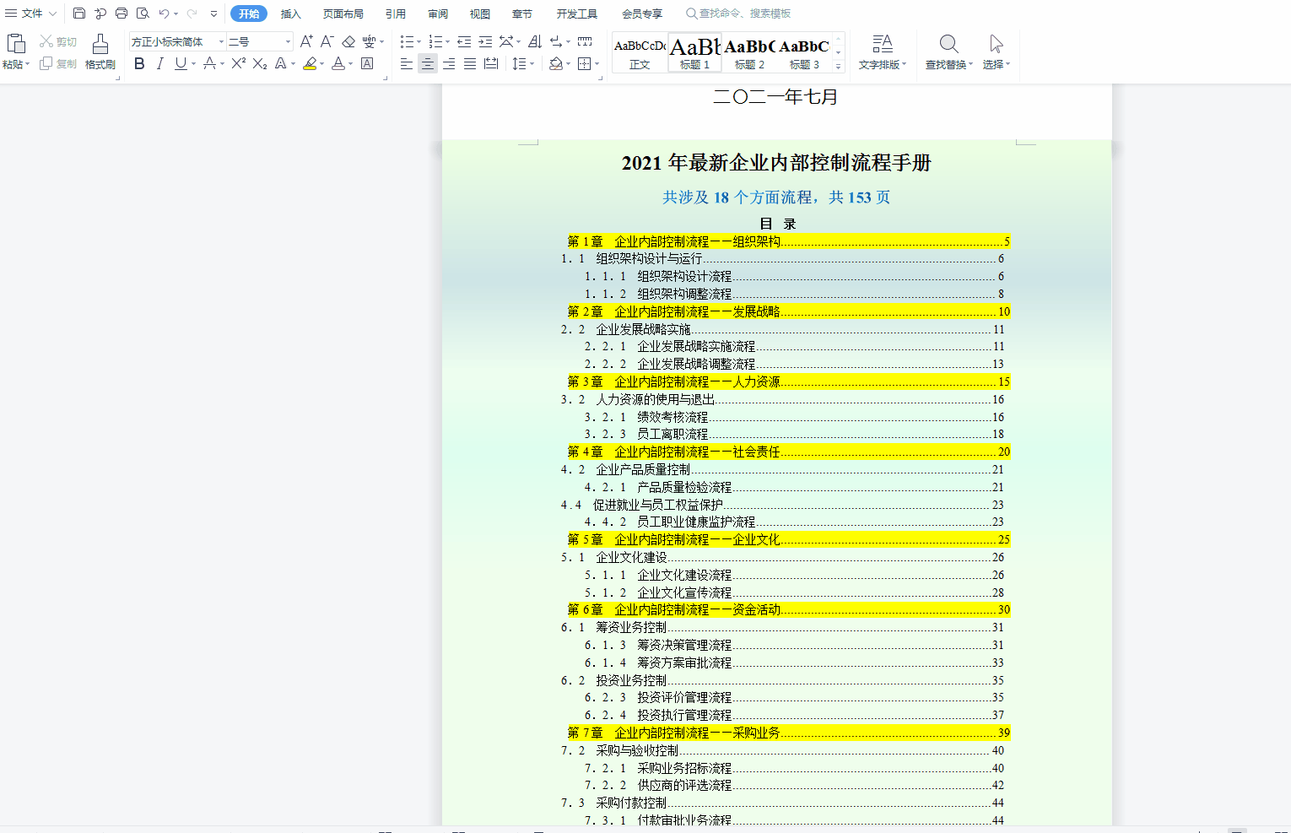Select the italic formatting icon

[x=159, y=62]
